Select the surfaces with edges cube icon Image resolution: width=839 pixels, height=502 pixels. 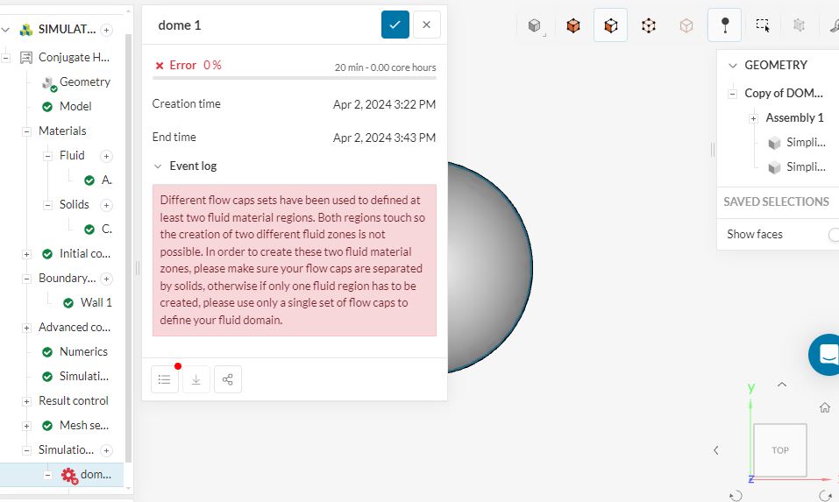click(610, 25)
